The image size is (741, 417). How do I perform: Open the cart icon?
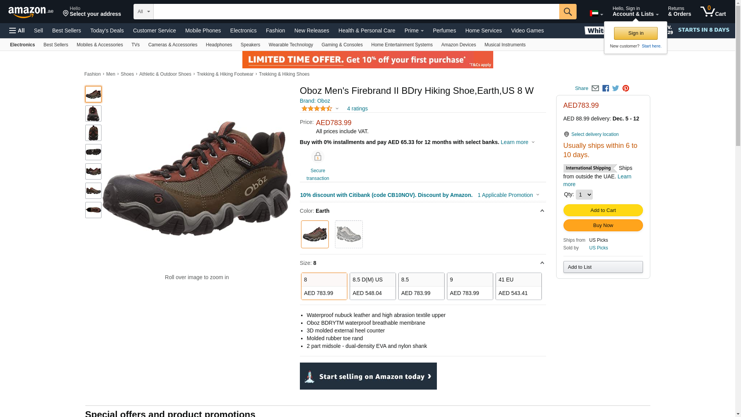(x=713, y=12)
